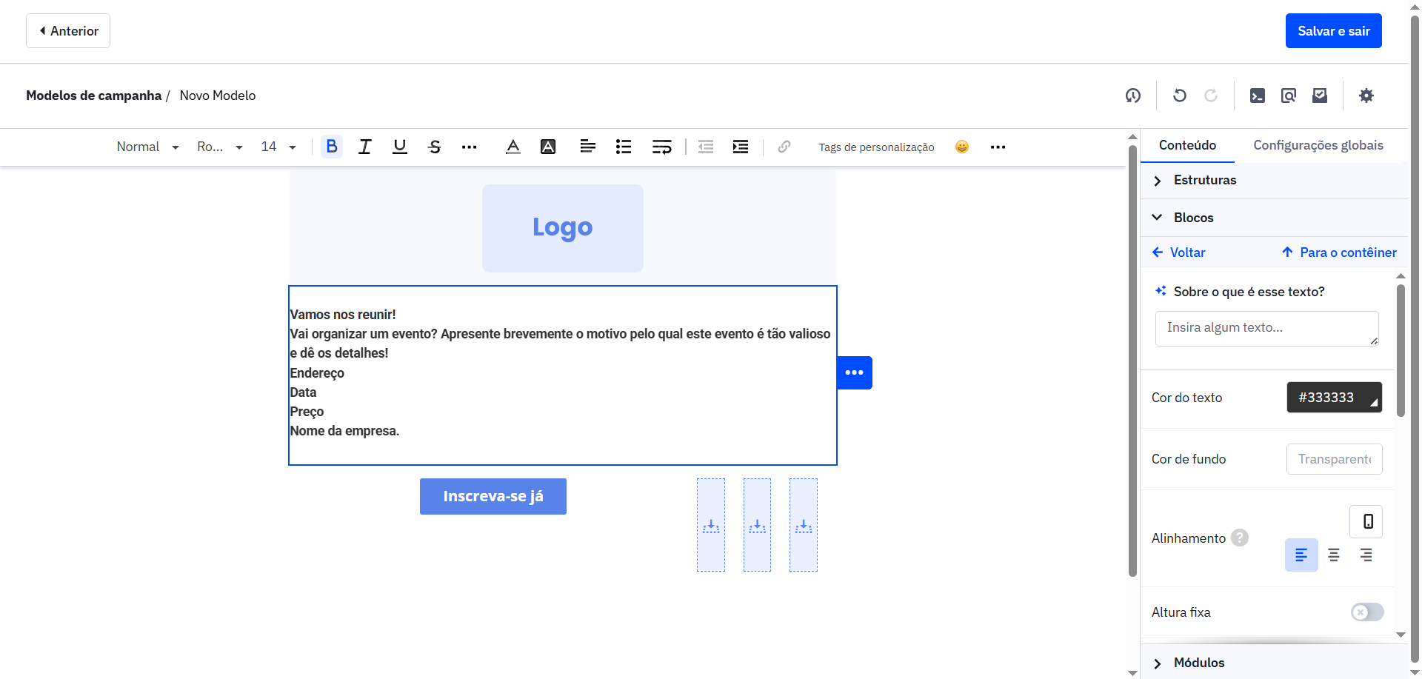Select the underline formatting icon

(399, 147)
